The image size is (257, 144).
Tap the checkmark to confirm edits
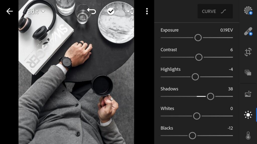(111, 11)
